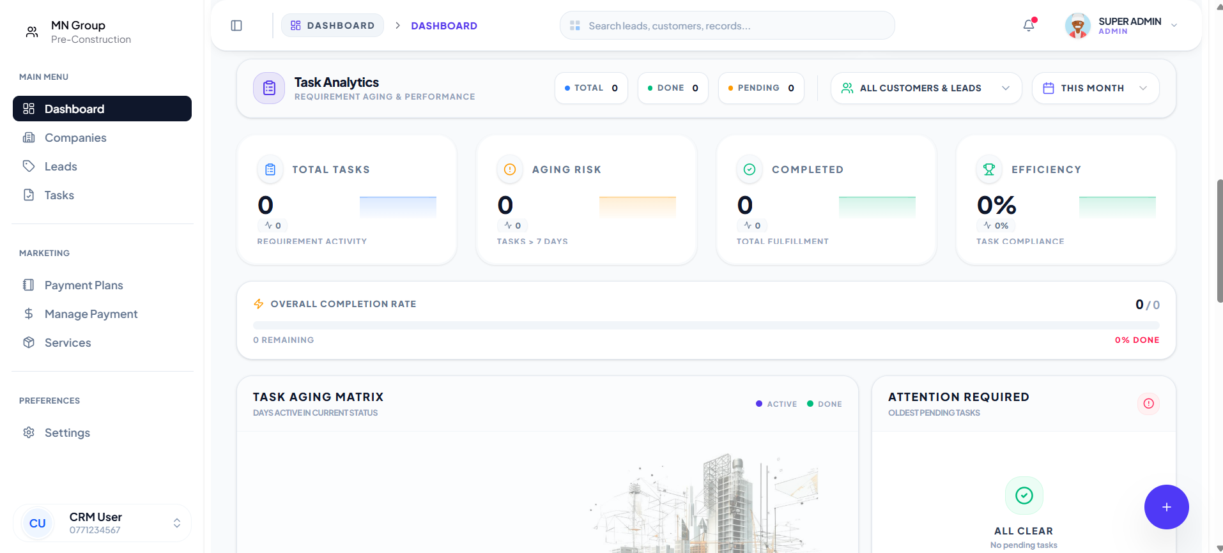Click the purple DASHBOARD breadcrumb link
The image size is (1223, 553).
(x=444, y=26)
